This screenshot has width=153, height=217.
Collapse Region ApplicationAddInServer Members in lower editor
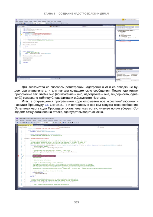(x=25, y=138)
